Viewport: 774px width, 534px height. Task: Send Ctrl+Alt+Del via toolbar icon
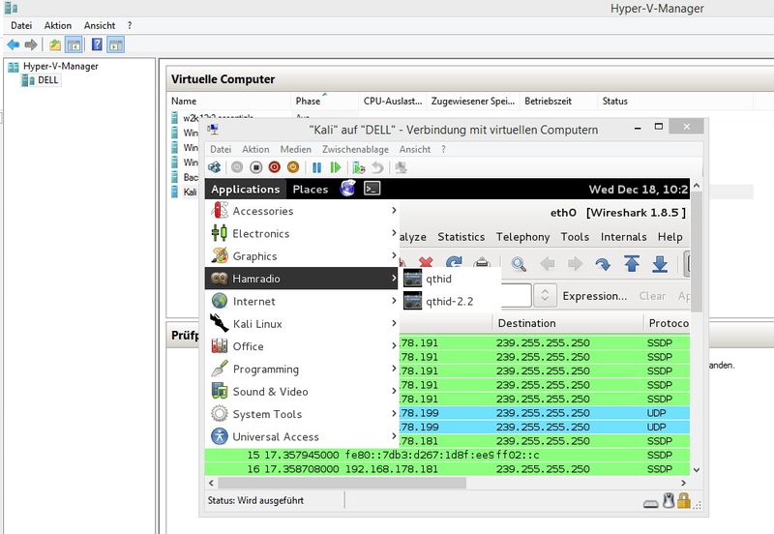(x=214, y=167)
